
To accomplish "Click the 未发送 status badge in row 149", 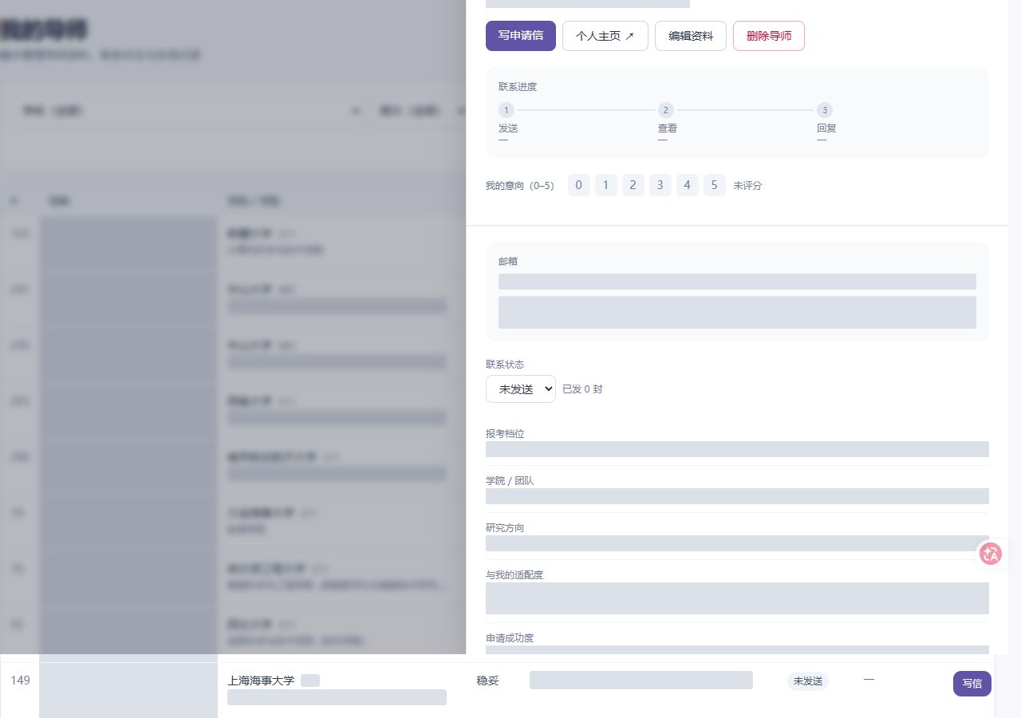I will tap(808, 681).
